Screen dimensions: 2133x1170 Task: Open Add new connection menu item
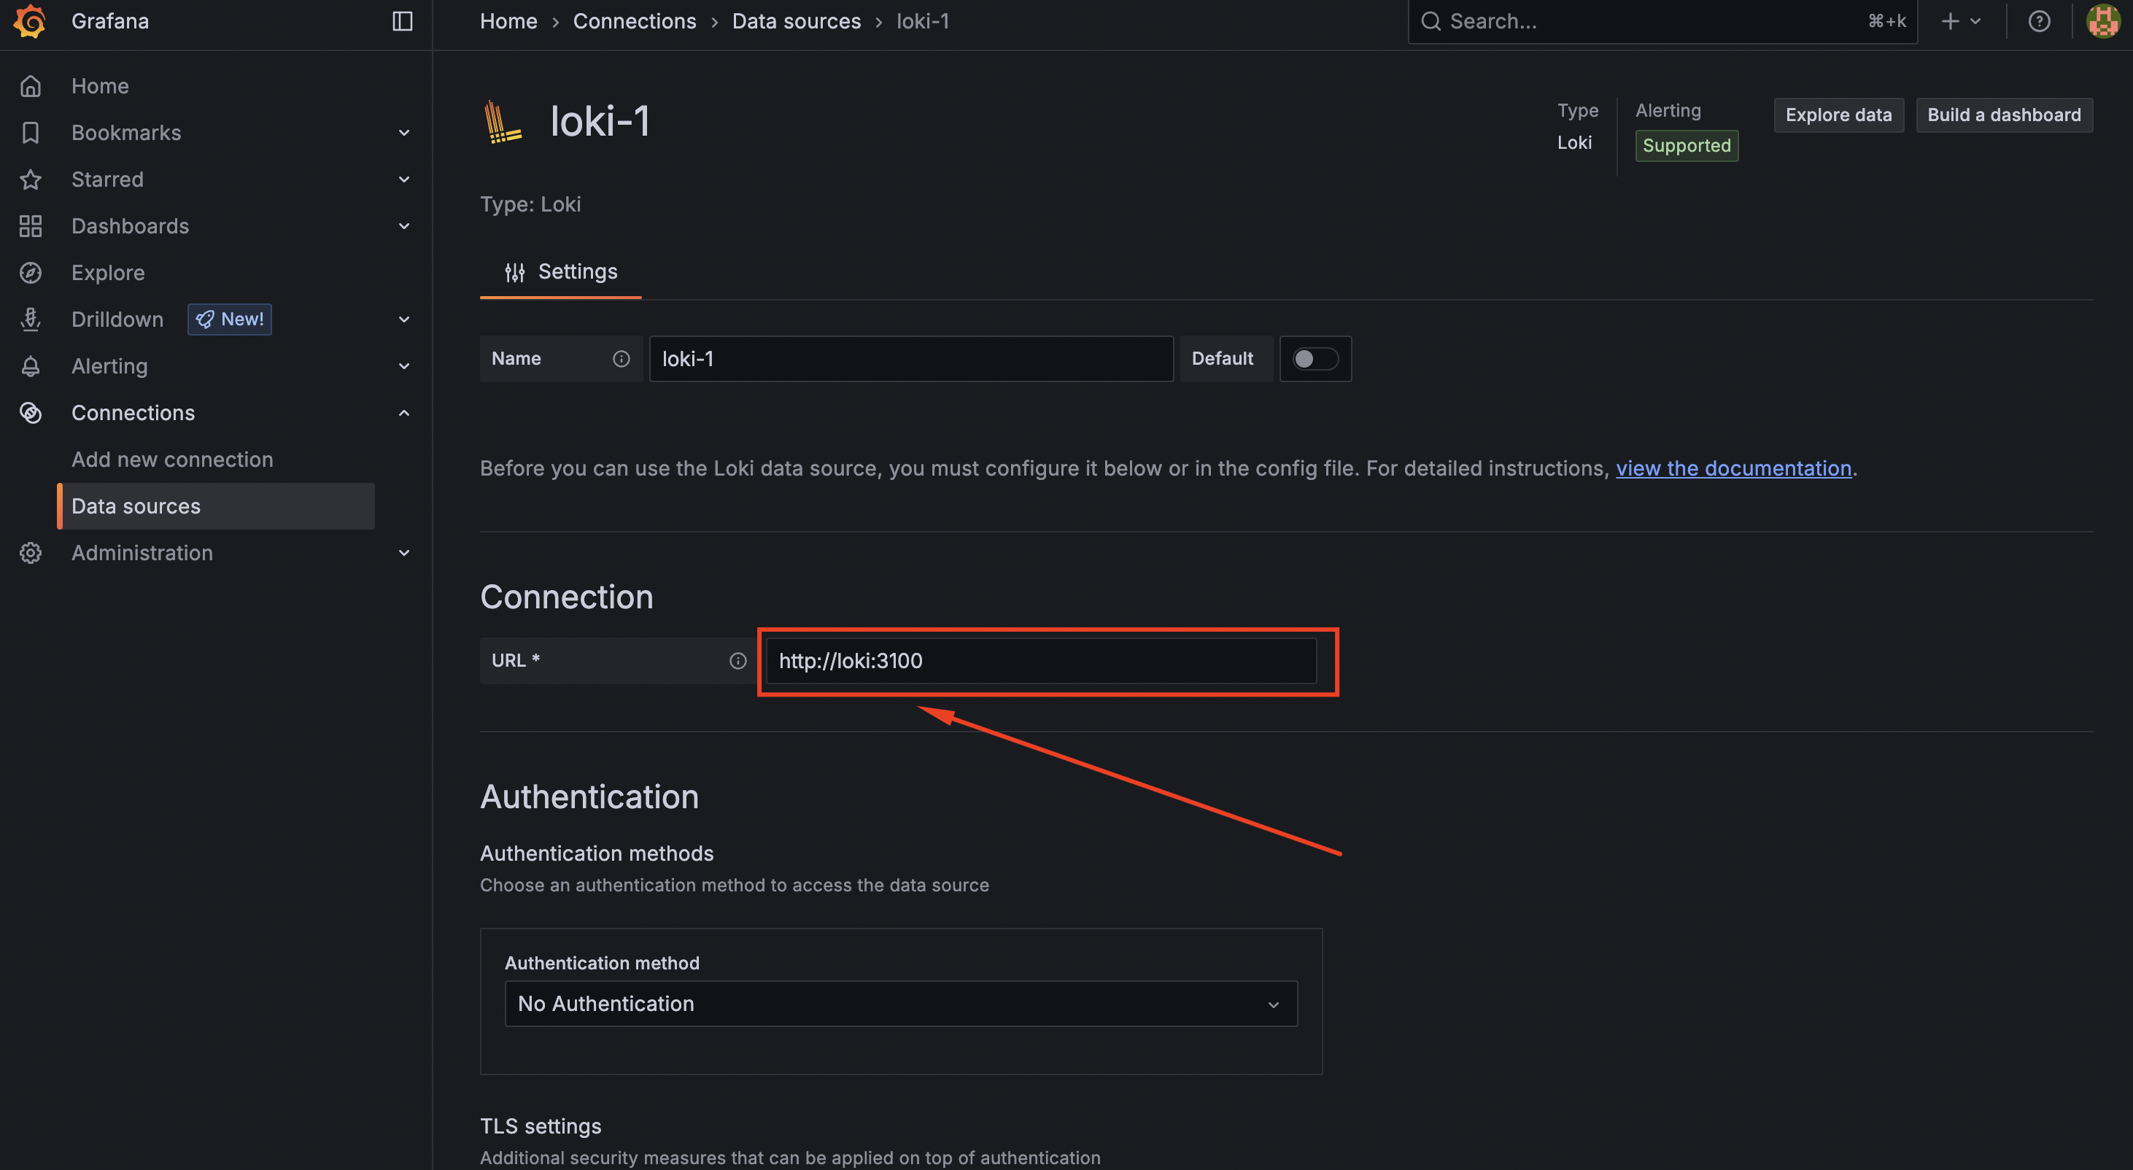(x=172, y=460)
